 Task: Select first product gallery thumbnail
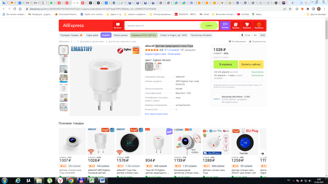63,50
